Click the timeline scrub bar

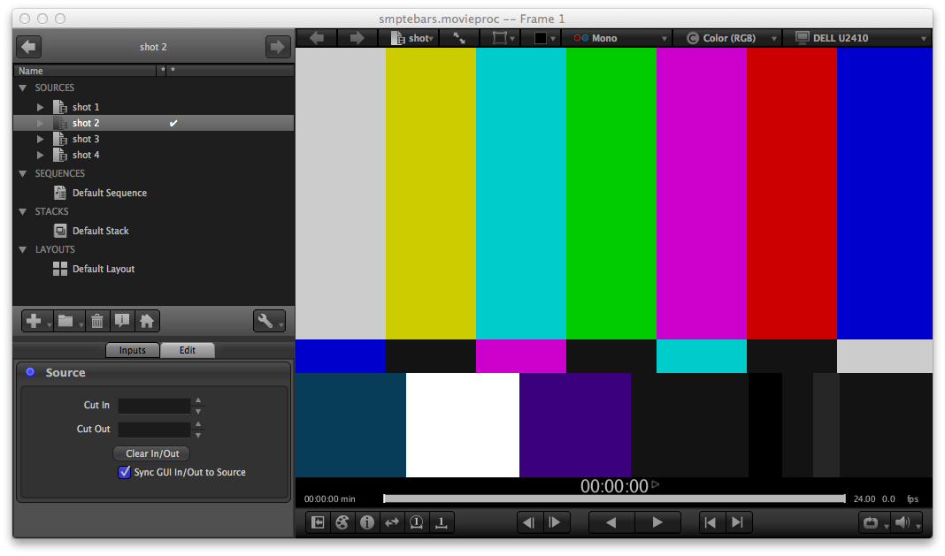pyautogui.click(x=614, y=499)
